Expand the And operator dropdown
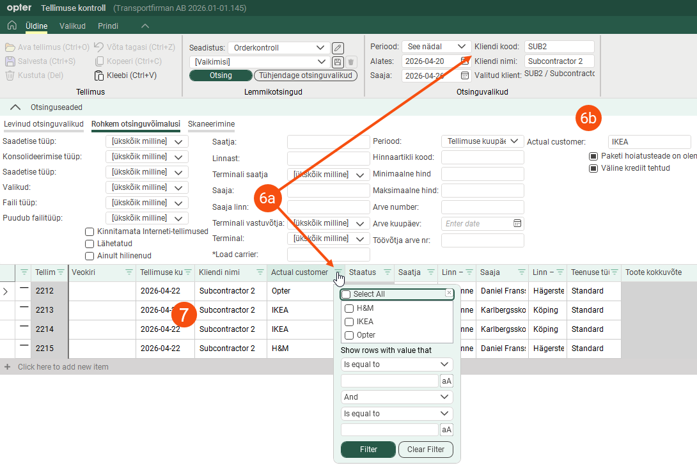Image resolution: width=697 pixels, height=470 pixels. [x=397, y=397]
